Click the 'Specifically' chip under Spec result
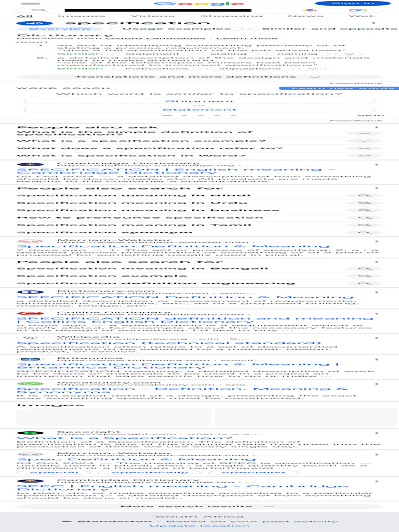 coord(150,472)
